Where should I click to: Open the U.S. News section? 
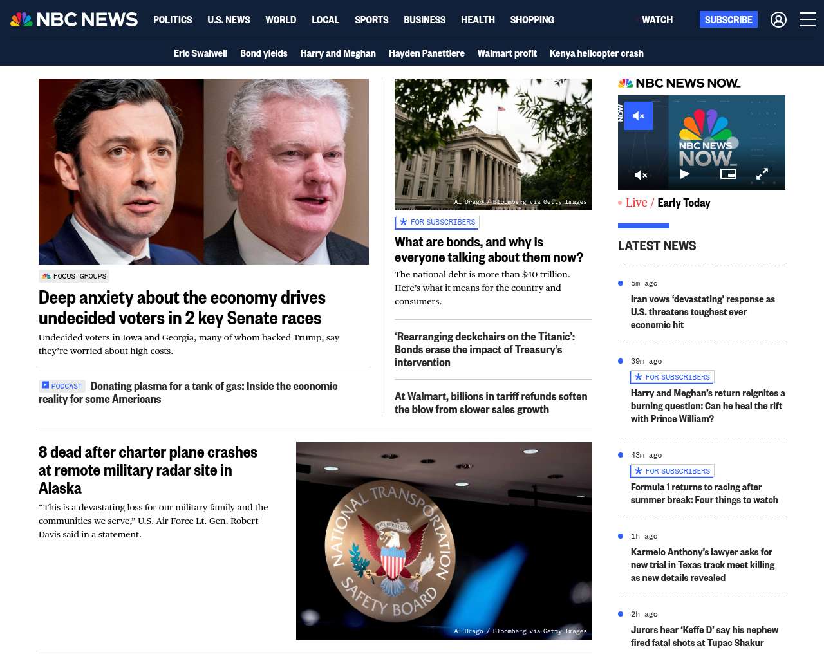[x=229, y=20]
